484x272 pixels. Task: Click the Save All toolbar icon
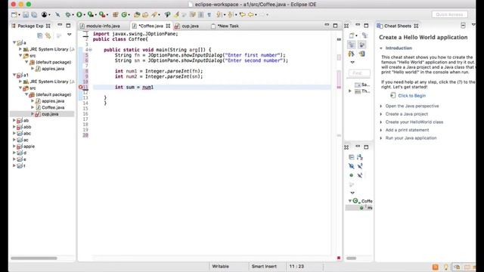coord(34,14)
